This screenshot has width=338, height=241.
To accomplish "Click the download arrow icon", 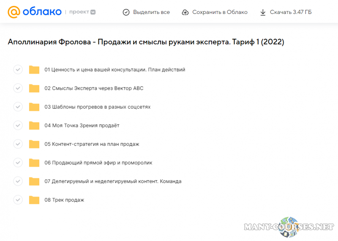I will point(263,12).
